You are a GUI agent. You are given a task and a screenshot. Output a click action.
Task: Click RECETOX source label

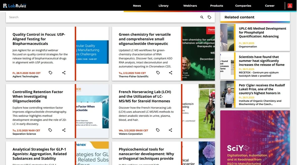[x=258, y=74]
